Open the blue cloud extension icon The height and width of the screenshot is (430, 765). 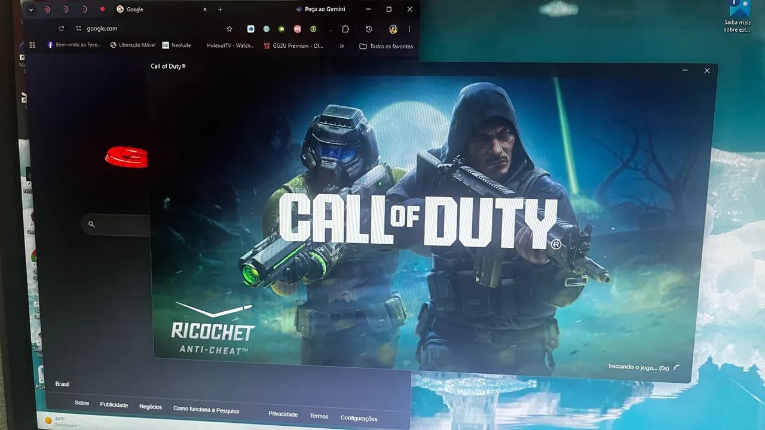pyautogui.click(x=251, y=29)
